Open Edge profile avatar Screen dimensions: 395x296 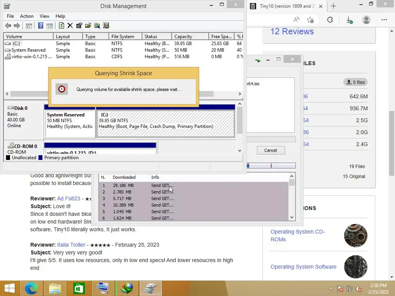pos(366,20)
